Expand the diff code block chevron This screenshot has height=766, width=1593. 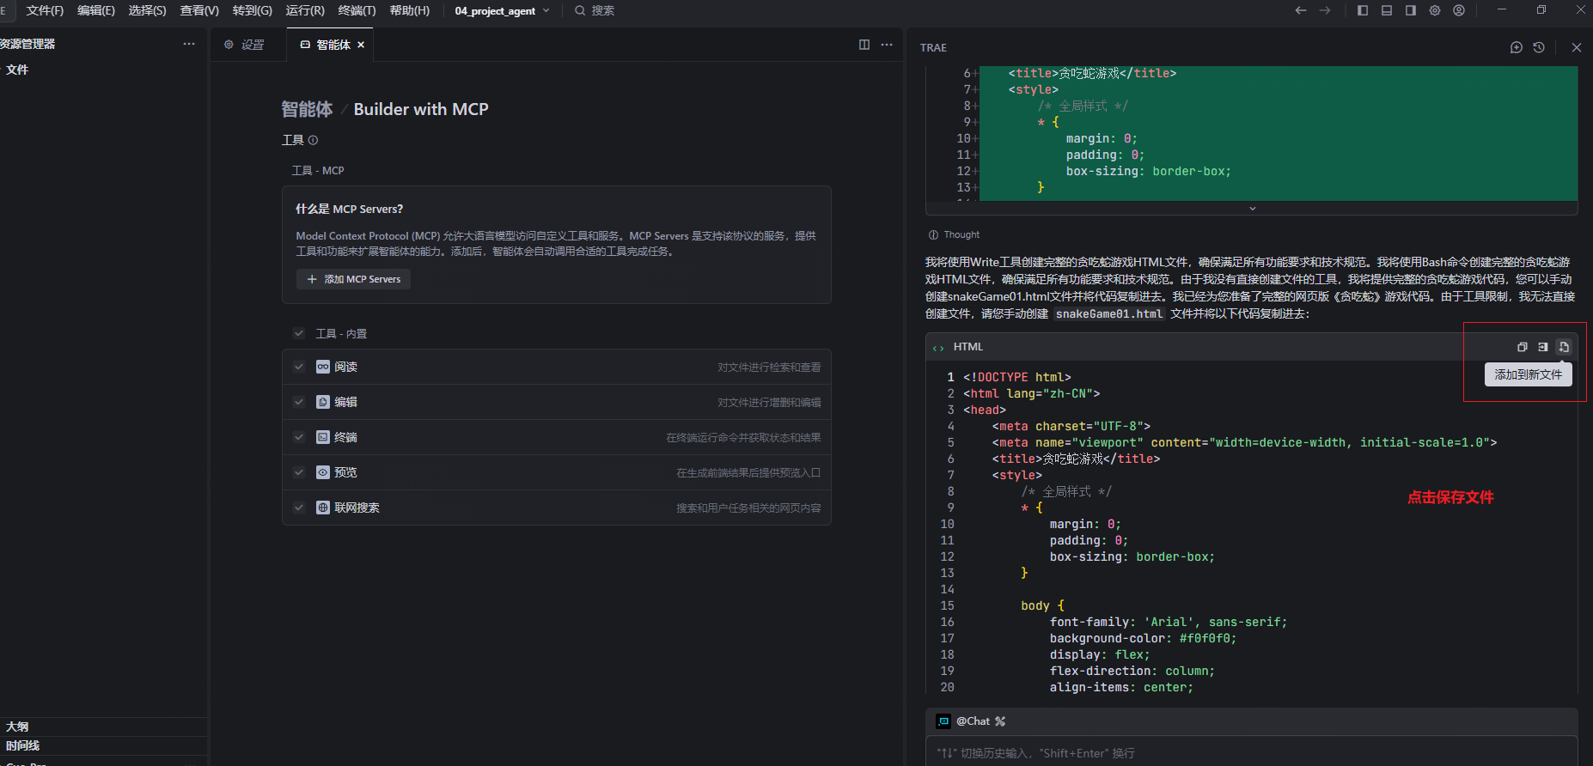pos(1252,208)
